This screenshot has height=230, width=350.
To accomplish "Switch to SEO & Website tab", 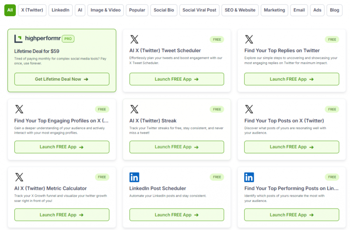I will coord(240,10).
